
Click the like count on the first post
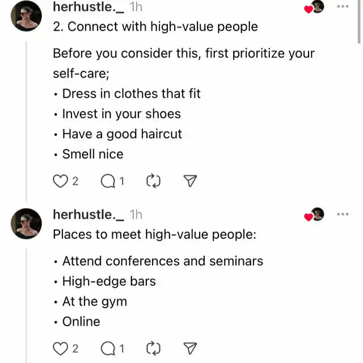75,181
